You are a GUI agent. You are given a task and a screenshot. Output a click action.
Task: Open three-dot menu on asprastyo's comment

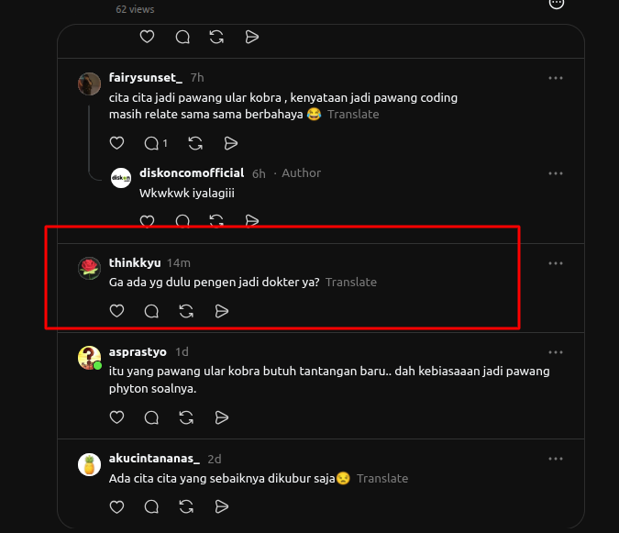(x=556, y=352)
